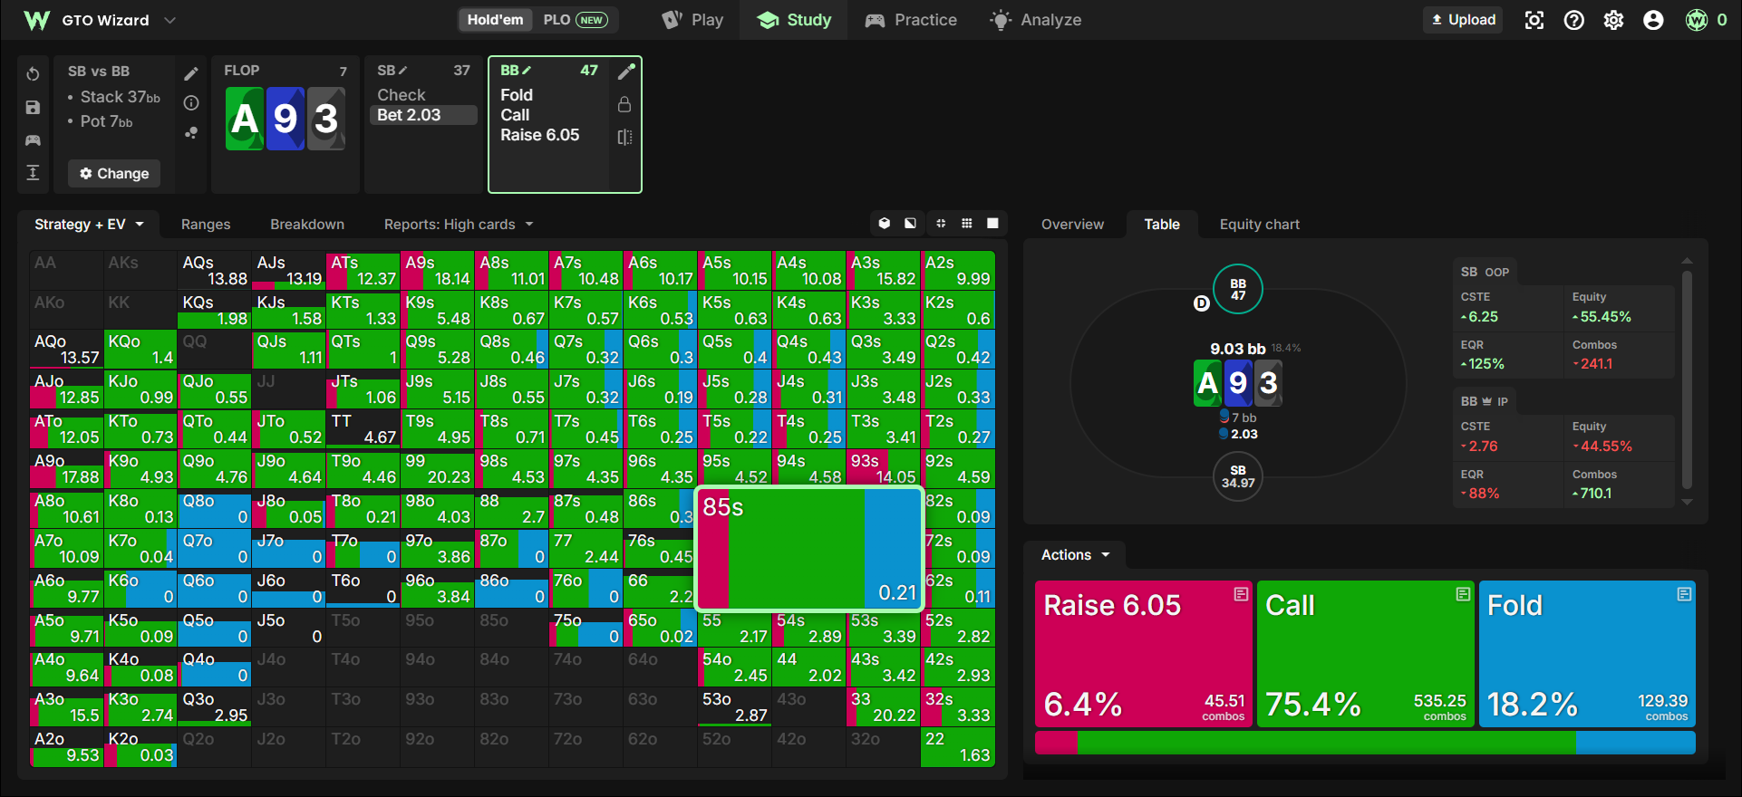Viewport: 1742px width, 797px height.
Task: Expand the Strategy + EV dropdown
Action: pyautogui.click(x=89, y=225)
